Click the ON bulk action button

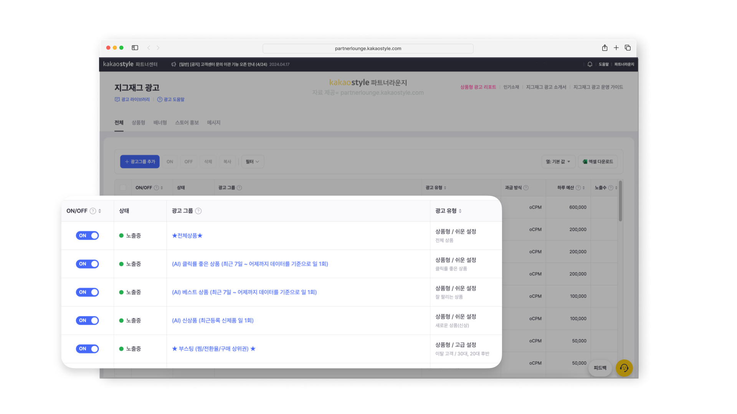pos(170,162)
